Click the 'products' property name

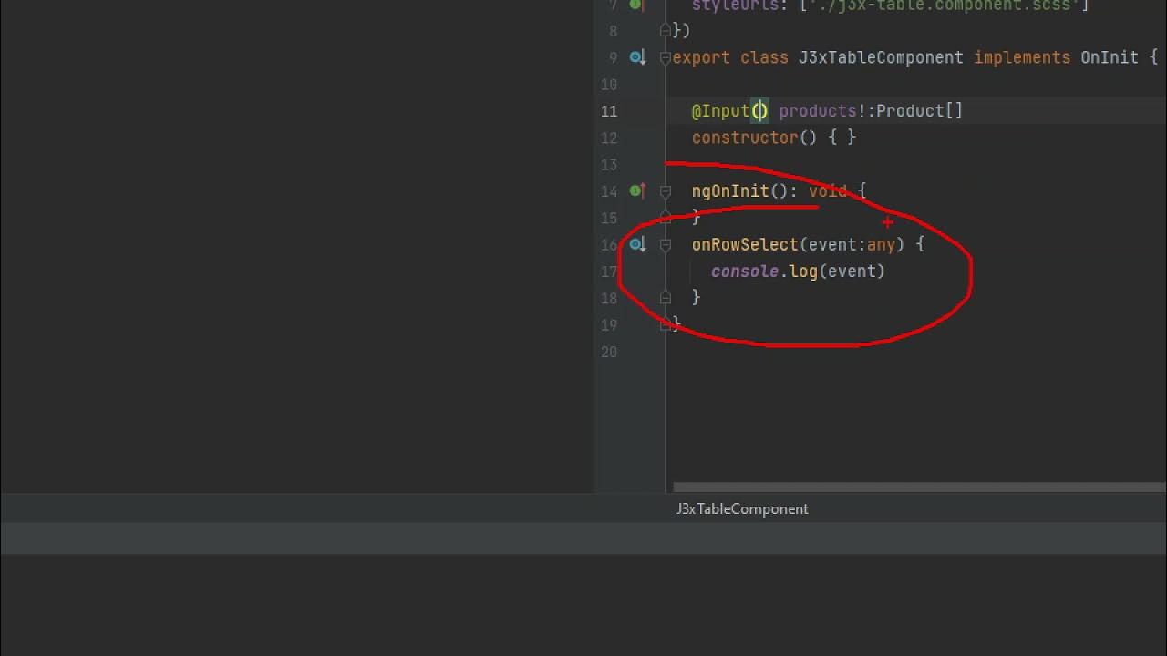(x=818, y=111)
